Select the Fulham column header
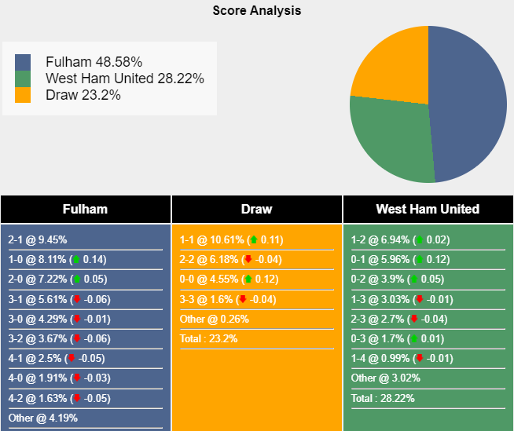This screenshot has height=431, width=514. coord(86,210)
